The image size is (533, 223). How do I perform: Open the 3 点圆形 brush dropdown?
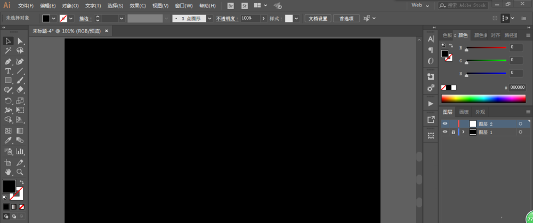(209, 18)
